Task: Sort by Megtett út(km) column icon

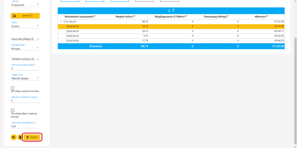Action: [134, 16]
